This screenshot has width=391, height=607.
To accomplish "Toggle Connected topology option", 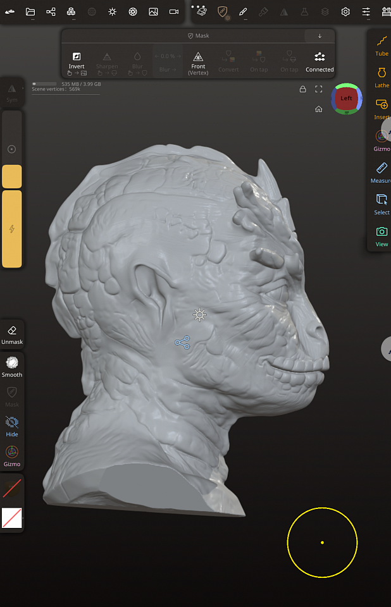I will pos(320,61).
